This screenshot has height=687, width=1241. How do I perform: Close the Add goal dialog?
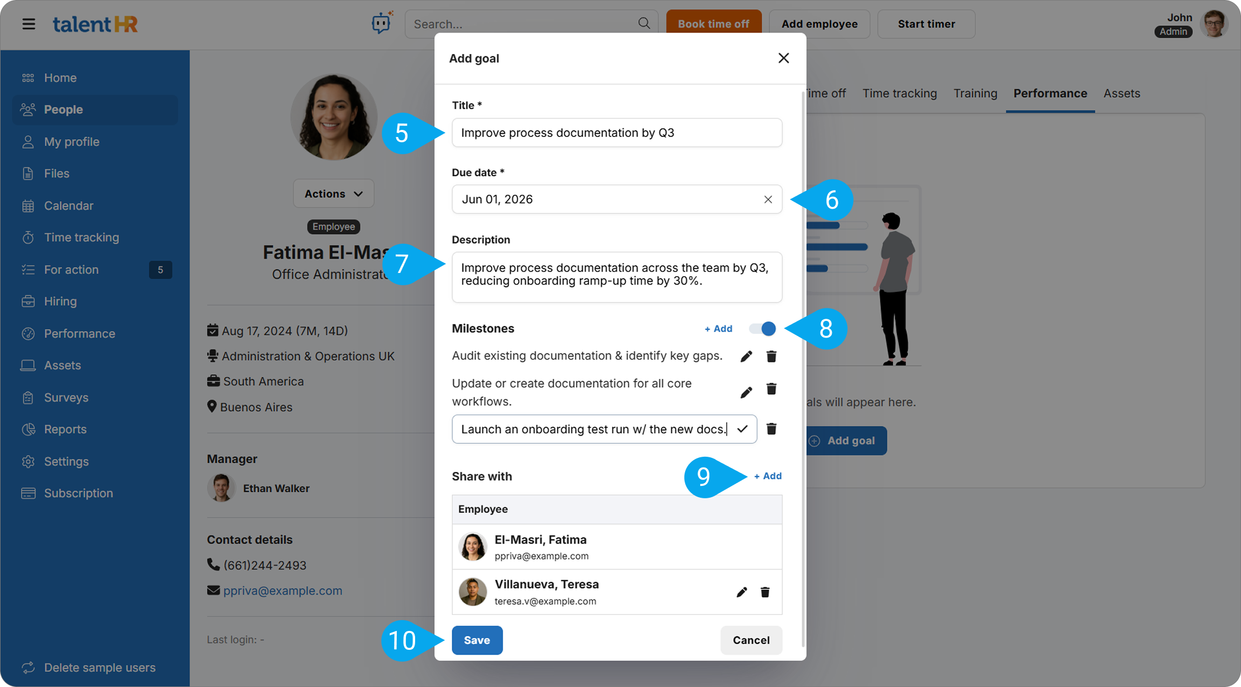point(783,58)
